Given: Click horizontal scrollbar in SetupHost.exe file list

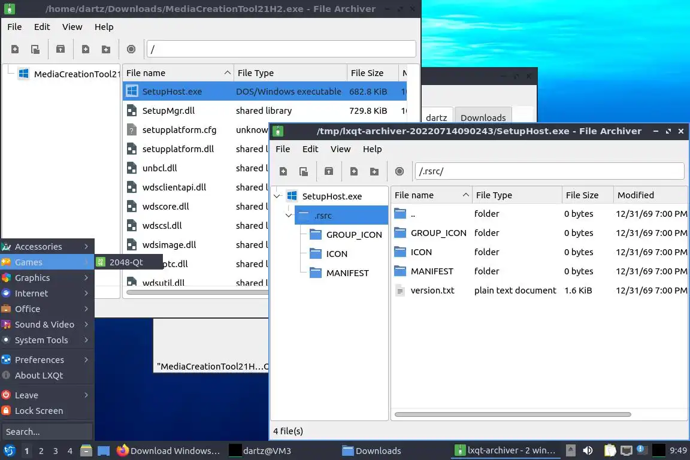Looking at the screenshot, I should 513,414.
